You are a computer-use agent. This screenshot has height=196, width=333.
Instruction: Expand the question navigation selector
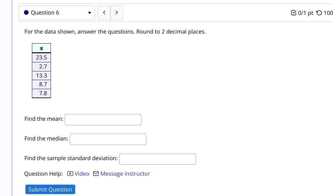tap(56, 13)
